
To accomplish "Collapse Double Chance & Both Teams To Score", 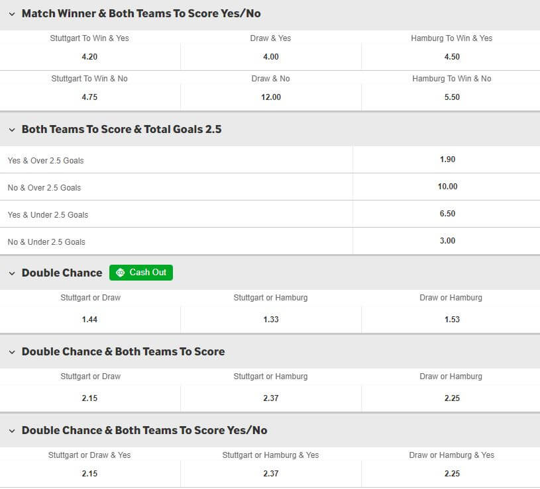I will tap(12, 352).
